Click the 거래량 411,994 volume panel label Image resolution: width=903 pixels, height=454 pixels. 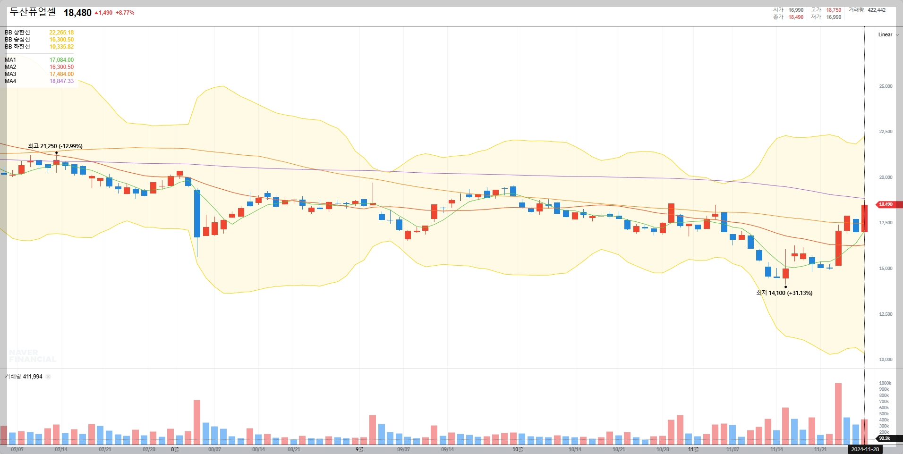pyautogui.click(x=24, y=377)
